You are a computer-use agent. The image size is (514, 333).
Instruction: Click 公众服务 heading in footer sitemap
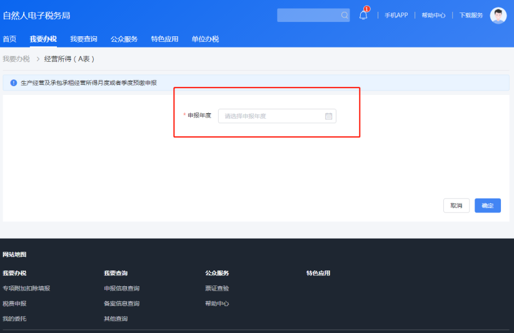[217, 273]
